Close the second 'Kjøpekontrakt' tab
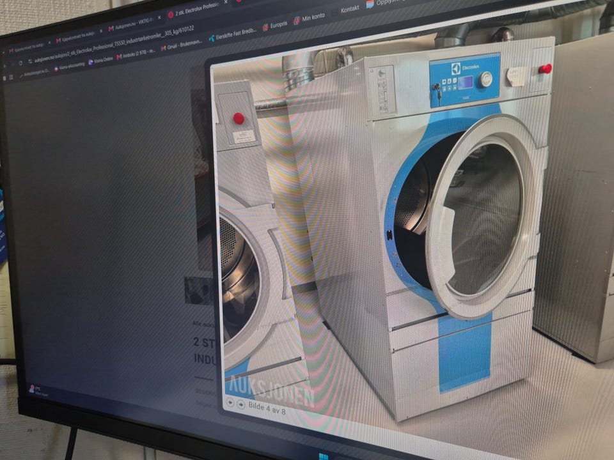 tap(101, 31)
